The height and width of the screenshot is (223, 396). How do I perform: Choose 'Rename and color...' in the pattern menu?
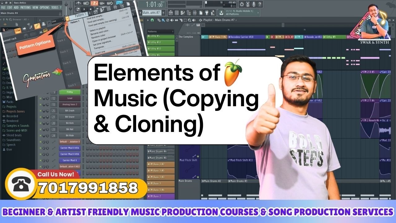100,33
